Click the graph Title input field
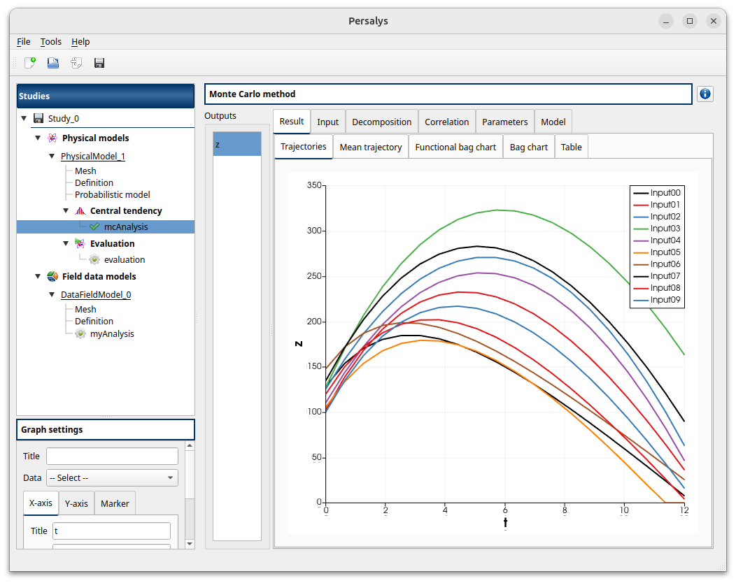The height and width of the screenshot is (583, 736). click(x=112, y=456)
